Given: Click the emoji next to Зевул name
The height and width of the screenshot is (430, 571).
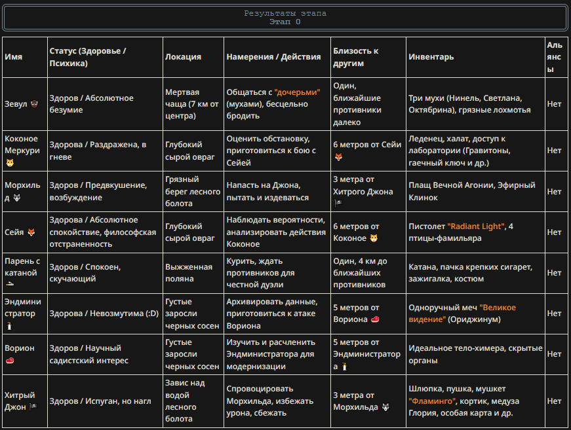Looking at the screenshot, I should coord(34,104).
